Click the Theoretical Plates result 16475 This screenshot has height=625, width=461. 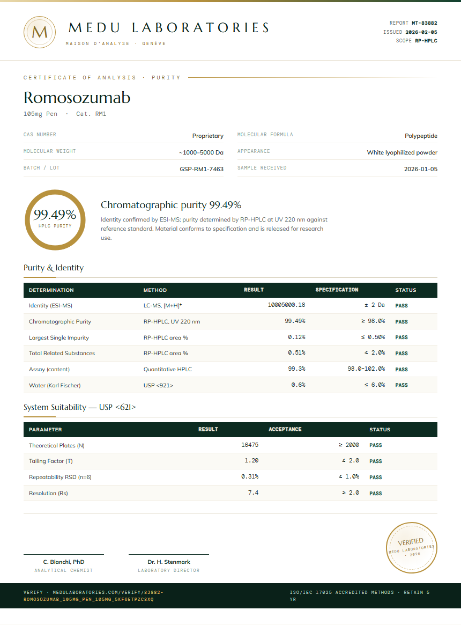coord(250,445)
